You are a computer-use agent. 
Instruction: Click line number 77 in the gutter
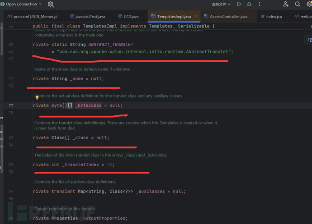click(x=10, y=105)
